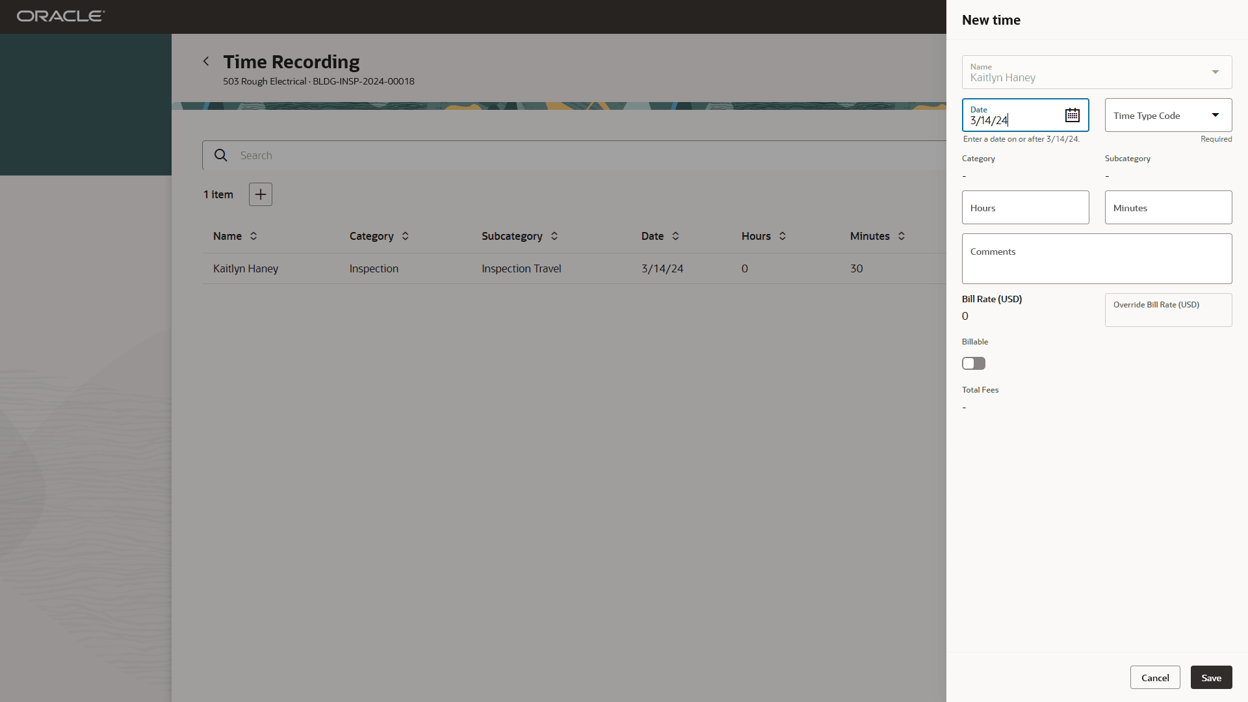
Task: Sort by Date column arrows
Action: pos(675,236)
